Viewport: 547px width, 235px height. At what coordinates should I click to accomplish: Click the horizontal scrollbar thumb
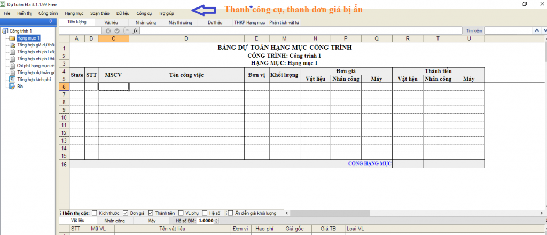click(x=330, y=213)
